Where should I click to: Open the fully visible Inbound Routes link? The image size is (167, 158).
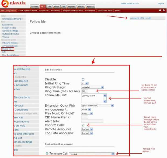pyautogui.click(x=10, y=43)
